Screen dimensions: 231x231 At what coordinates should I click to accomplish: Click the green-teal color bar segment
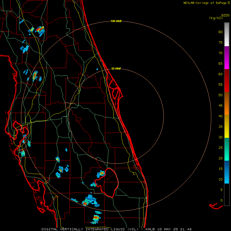[227, 149]
